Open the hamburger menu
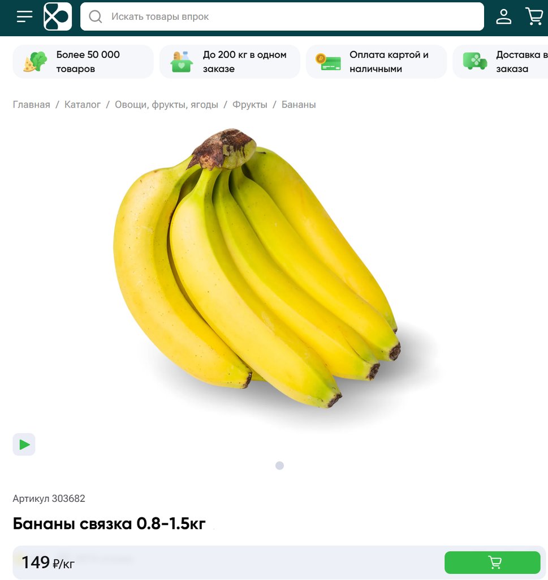 (25, 16)
